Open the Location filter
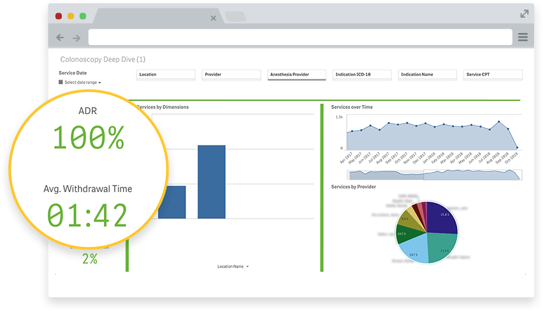Screen dimensions: 543x311 pyautogui.click(x=166, y=75)
